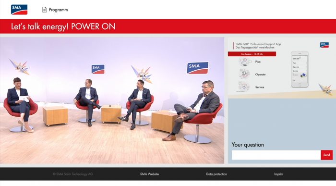Screen dimensions: 336x186
Task: Open the SMA Website footer link
Action: point(150,174)
